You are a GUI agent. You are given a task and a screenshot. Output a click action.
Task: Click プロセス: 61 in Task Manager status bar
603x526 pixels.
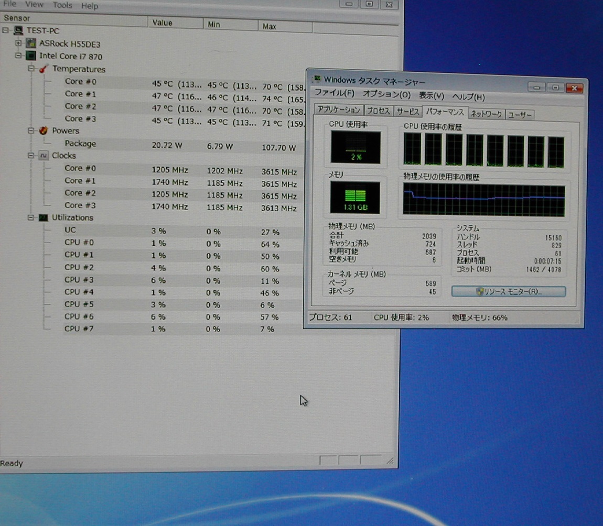coord(331,317)
